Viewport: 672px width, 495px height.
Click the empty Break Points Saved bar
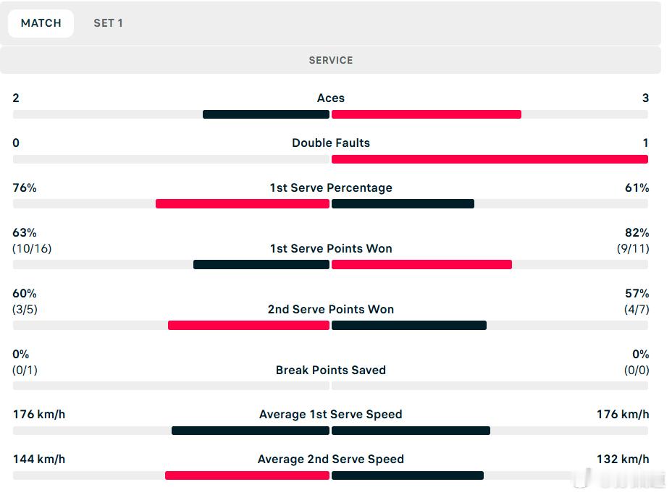coord(330,386)
